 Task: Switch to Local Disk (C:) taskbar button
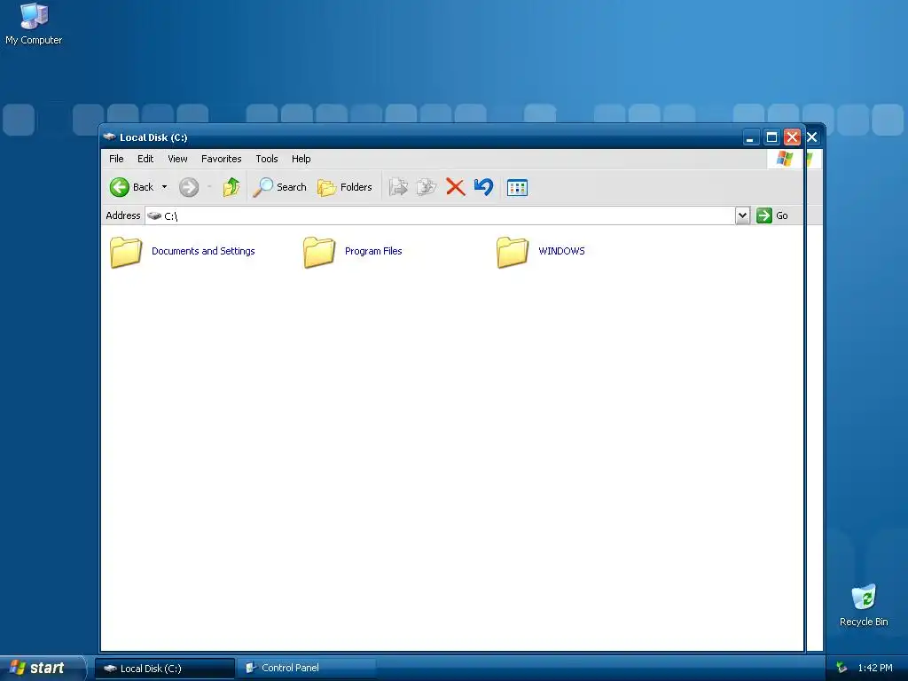click(x=165, y=669)
